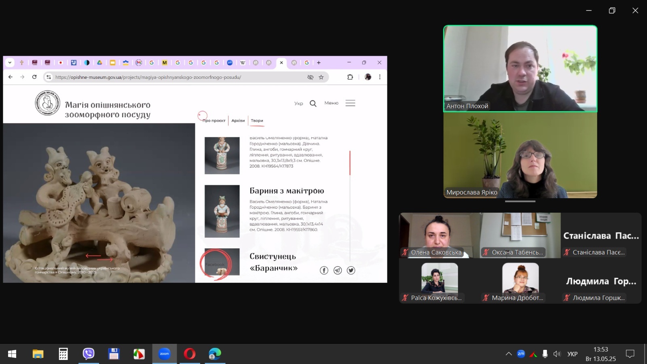Open the Бариня з макітрою heading
Viewport: 647px width, 364px height.
click(x=287, y=191)
